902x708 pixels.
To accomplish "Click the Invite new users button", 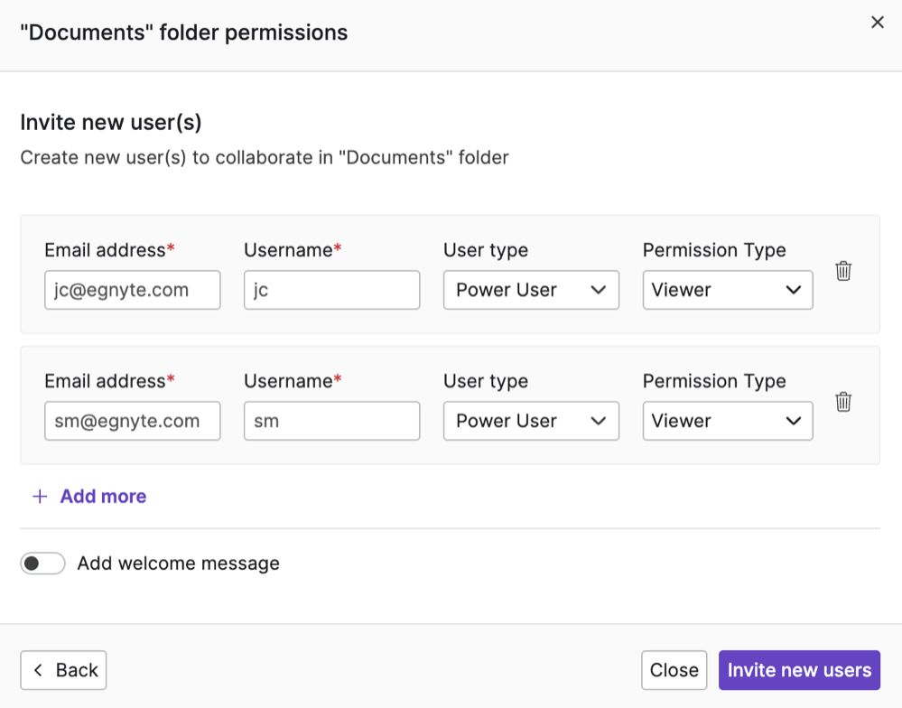I will (798, 670).
